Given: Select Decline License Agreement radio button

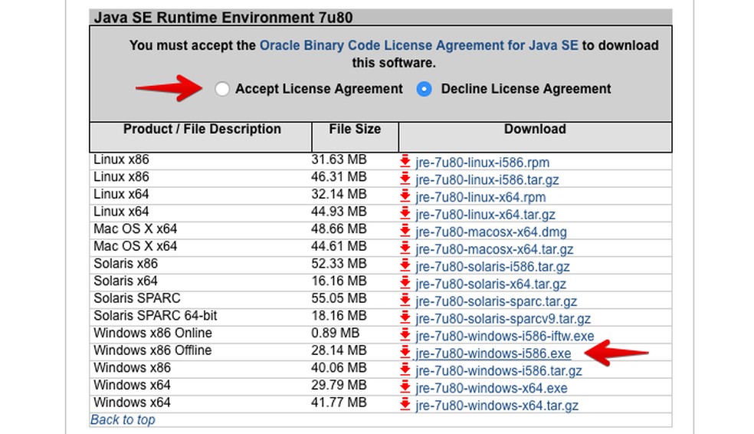Looking at the screenshot, I should (425, 89).
